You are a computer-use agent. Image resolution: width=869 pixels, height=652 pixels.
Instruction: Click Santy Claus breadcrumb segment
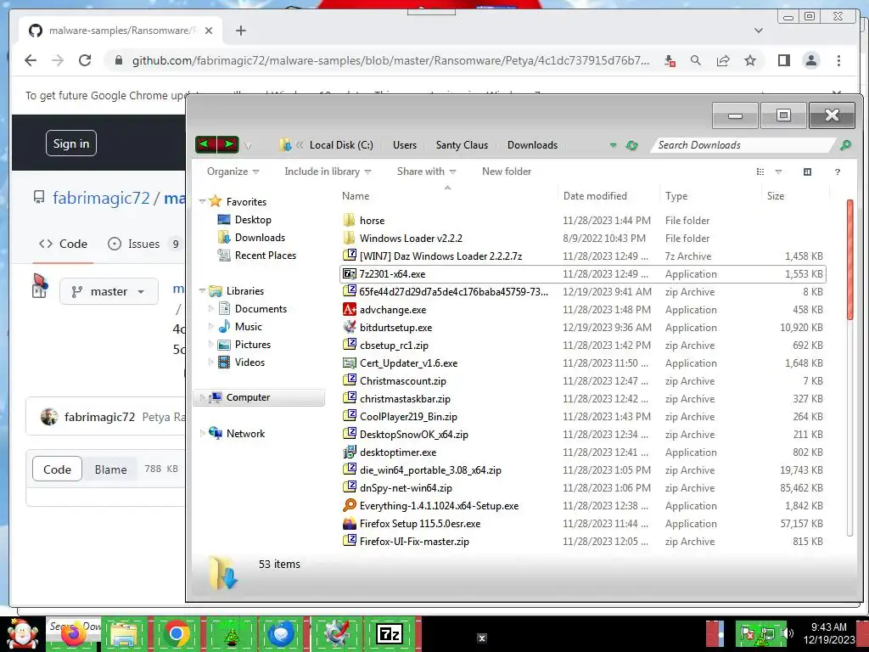(462, 145)
